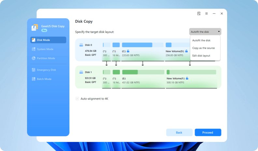Click the Emergency Disk icon
The image size is (258, 151).
point(34,70)
